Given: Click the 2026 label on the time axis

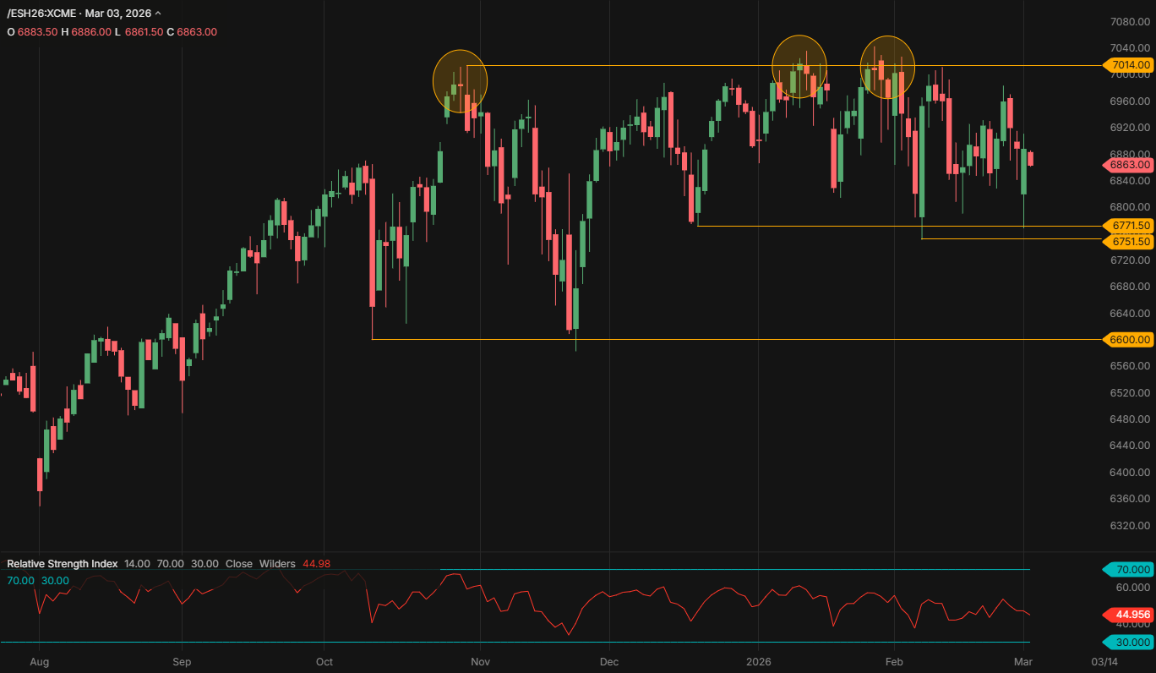Looking at the screenshot, I should [759, 662].
